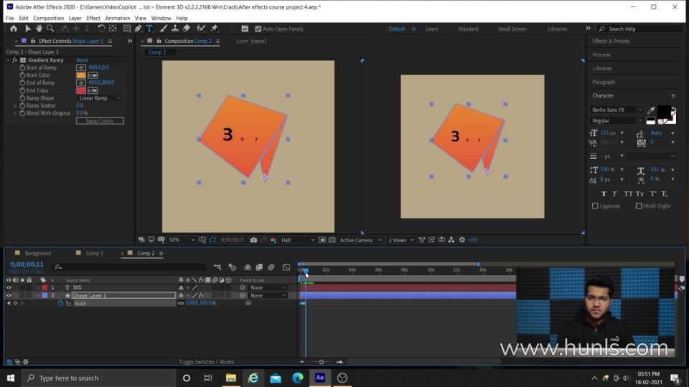Expand the Ramp Scatter property
The width and height of the screenshot is (689, 387).
point(15,106)
